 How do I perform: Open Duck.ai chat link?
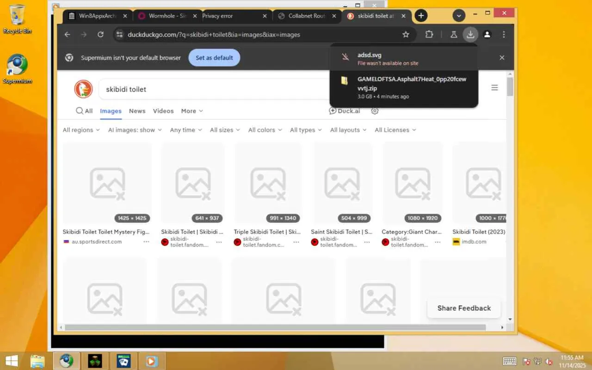pos(345,111)
